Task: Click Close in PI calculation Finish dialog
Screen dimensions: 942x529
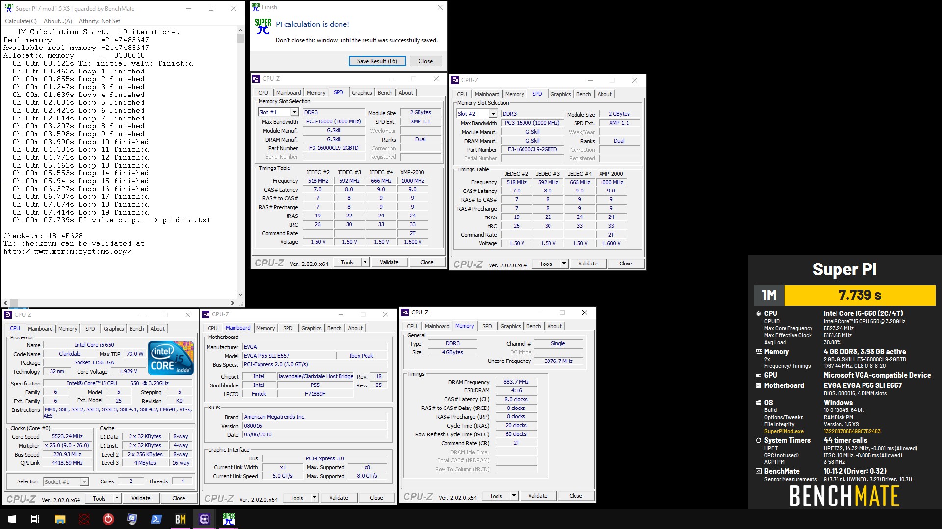Action: tap(425, 61)
